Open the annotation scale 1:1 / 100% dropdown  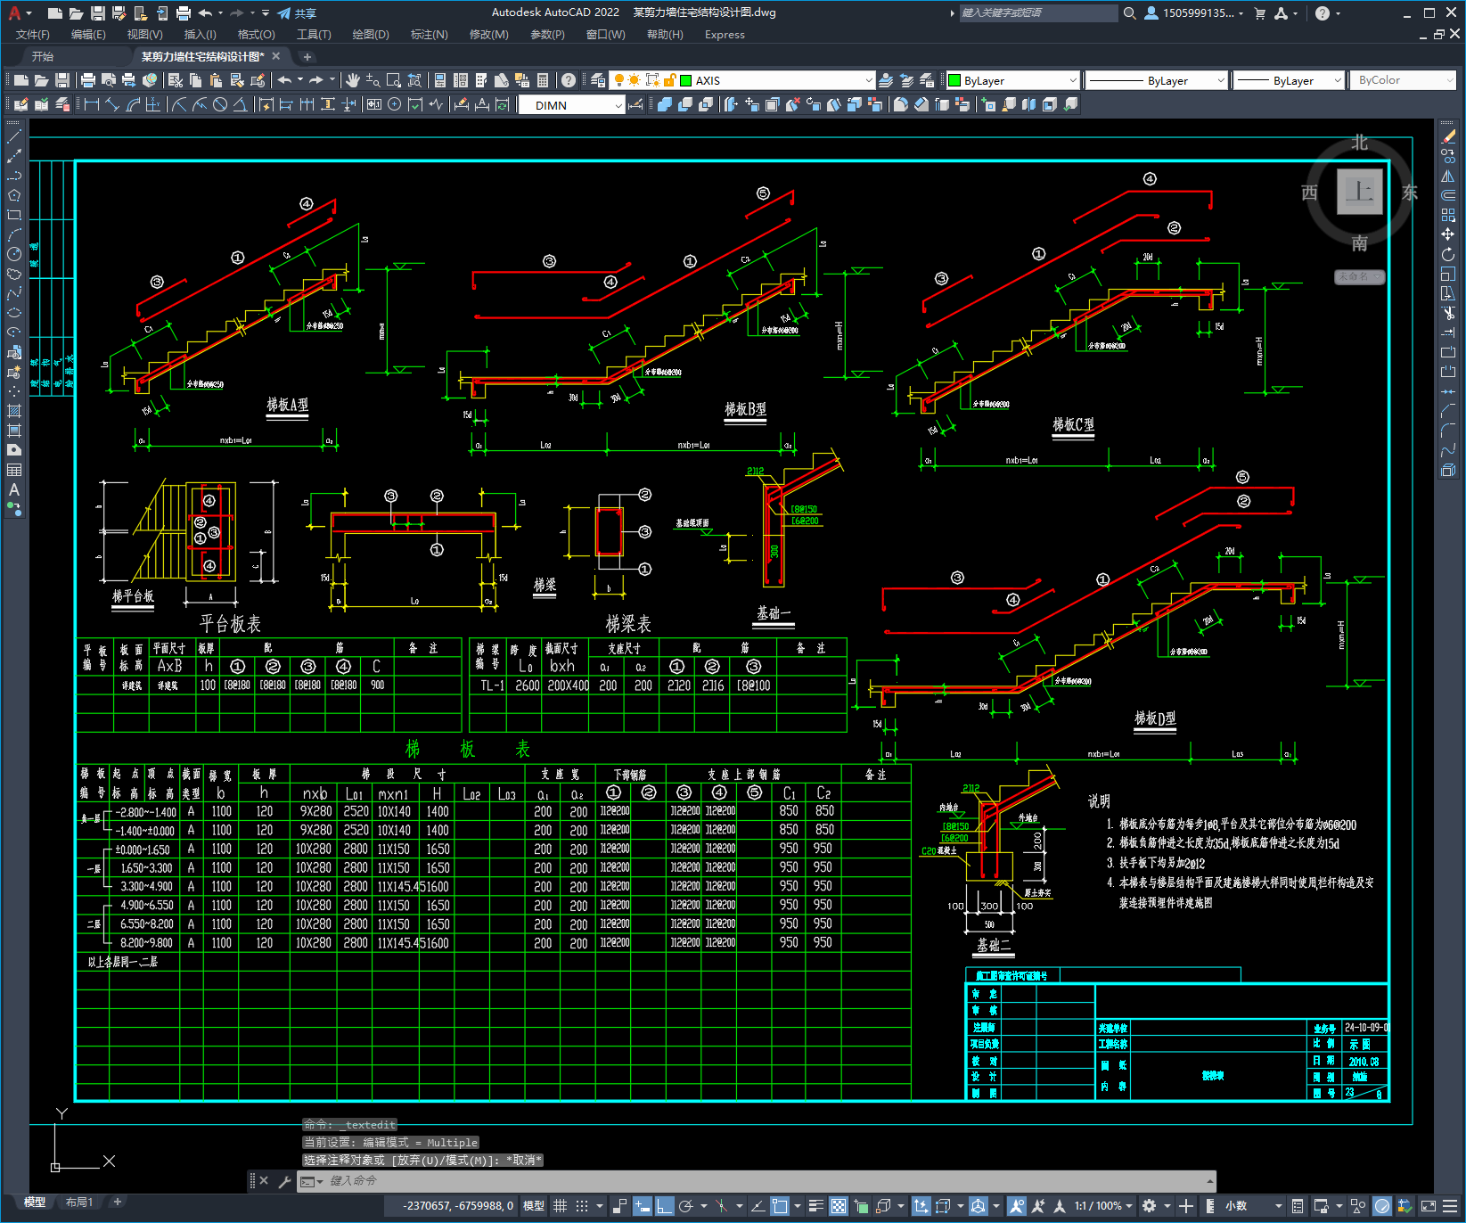point(1103,1206)
